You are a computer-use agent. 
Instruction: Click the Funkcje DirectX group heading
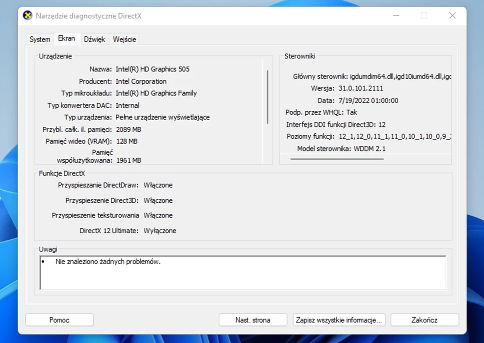coord(62,173)
